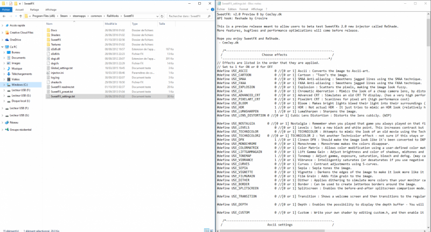The width and height of the screenshot is (431, 232).
Task: Select the injector.ini file icon
Action: click(x=48, y=73)
